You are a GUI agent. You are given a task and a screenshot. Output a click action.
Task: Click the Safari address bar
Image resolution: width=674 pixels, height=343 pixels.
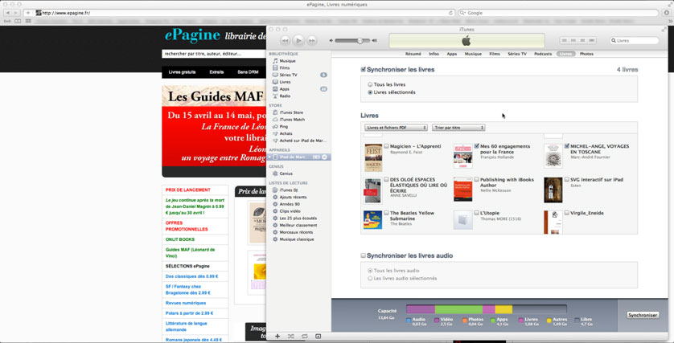click(x=245, y=13)
